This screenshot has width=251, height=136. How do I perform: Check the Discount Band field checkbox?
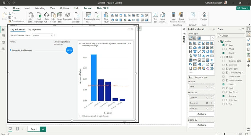click(x=224, y=61)
